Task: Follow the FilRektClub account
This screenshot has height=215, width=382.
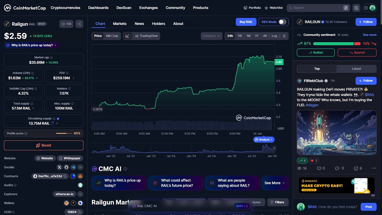Action: click(x=366, y=81)
